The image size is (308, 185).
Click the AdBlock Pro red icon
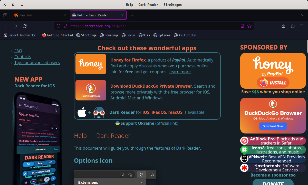[x=244, y=141]
